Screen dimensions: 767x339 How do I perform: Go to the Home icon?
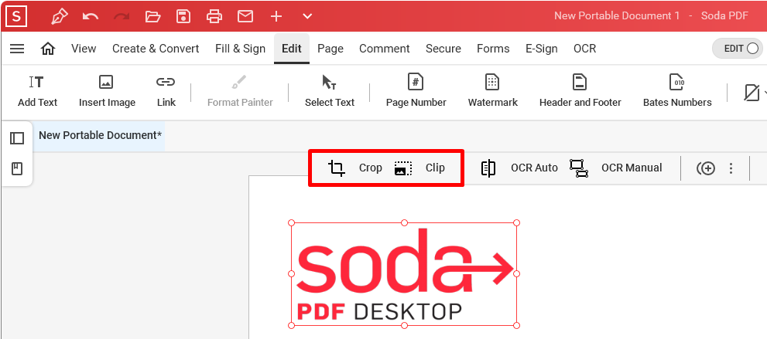pyautogui.click(x=48, y=49)
